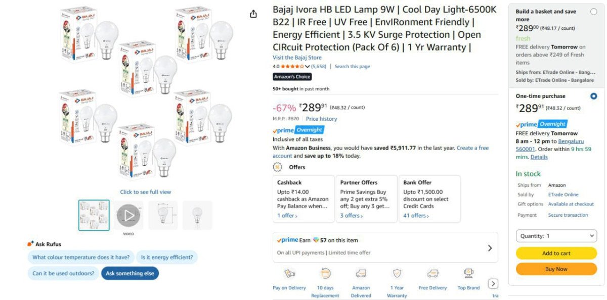This screenshot has height=300, width=607.
Task: Click the share icon above product title
Action: (x=253, y=14)
